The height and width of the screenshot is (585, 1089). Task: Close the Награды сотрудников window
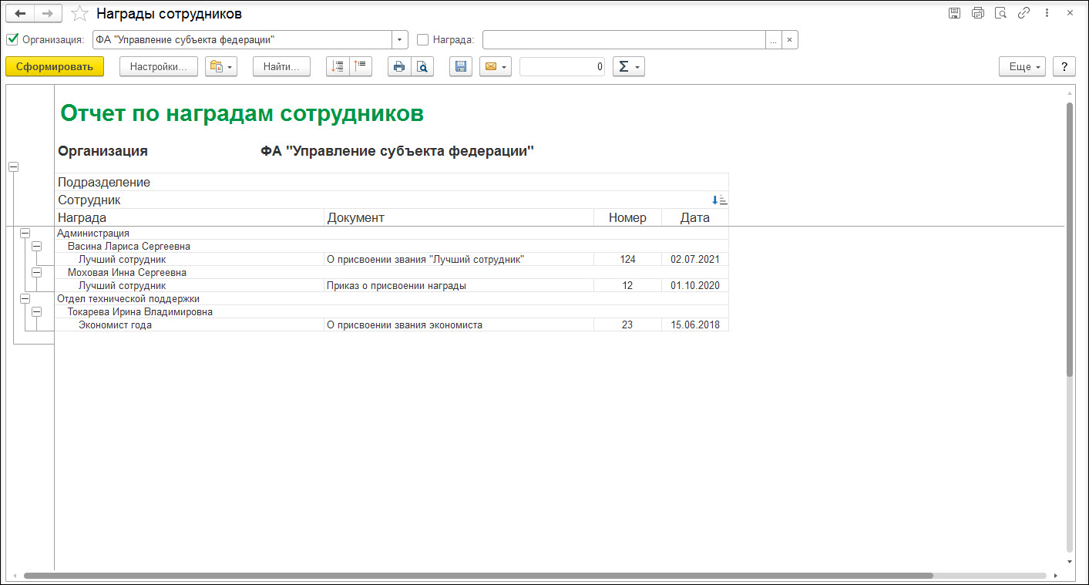[x=1069, y=13]
